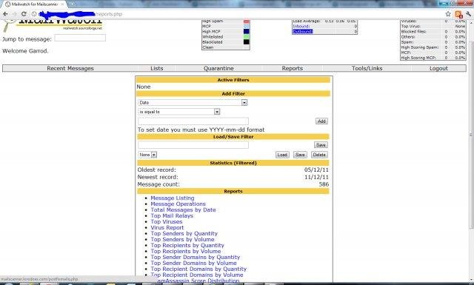Click the Active Filters 'None' text
The image size is (474, 285).
[144, 87]
